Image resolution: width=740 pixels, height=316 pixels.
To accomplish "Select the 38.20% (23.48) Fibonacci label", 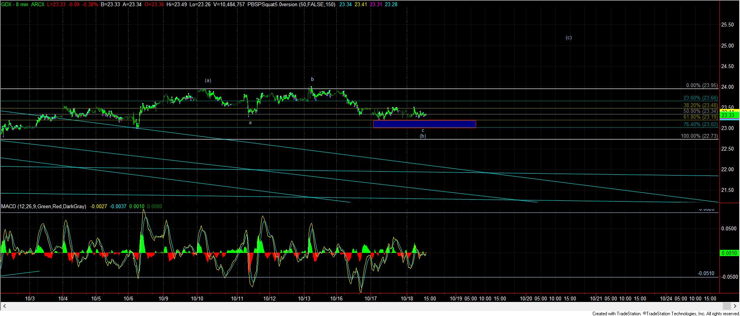I will coord(700,105).
